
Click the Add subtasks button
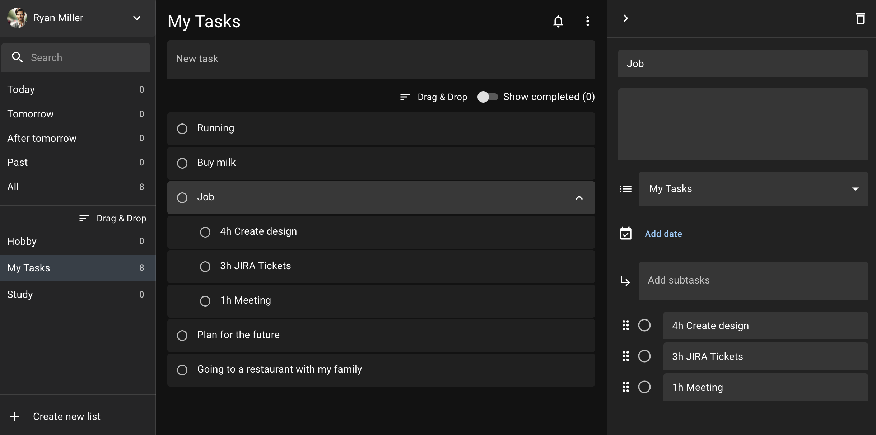(678, 280)
